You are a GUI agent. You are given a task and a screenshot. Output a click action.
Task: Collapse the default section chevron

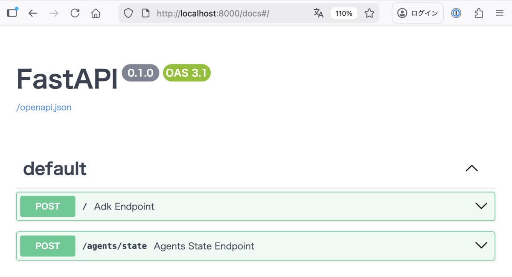tap(471, 168)
